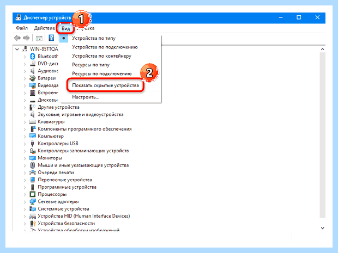Maximize the Диспетчер устройств window
The image size is (338, 253).
[x=299, y=17]
